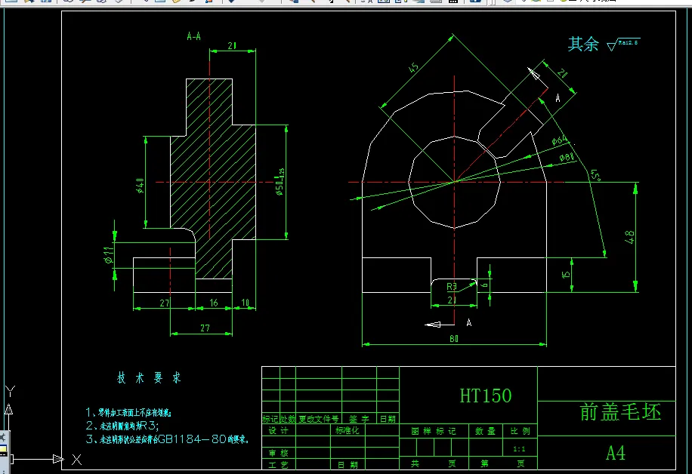
Task: Select the 前盖毛坯 part name
Action: pyautogui.click(x=620, y=412)
